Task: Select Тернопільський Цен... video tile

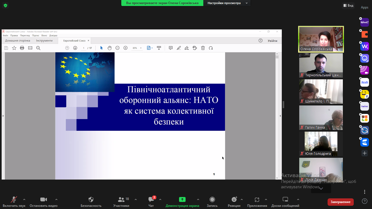Action: (x=321, y=65)
